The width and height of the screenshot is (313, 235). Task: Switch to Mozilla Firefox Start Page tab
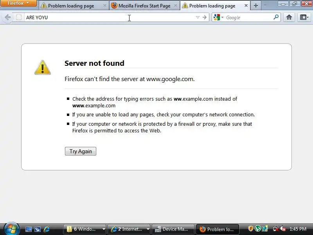[144, 5]
